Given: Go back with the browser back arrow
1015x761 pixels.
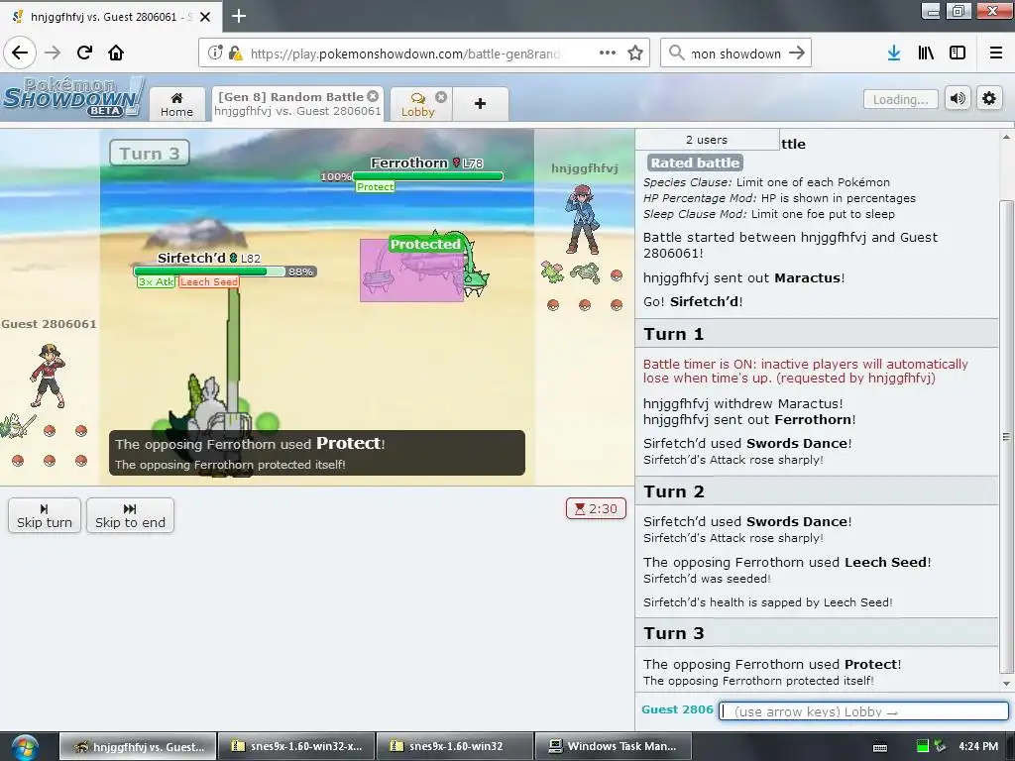Looking at the screenshot, I should coord(20,53).
